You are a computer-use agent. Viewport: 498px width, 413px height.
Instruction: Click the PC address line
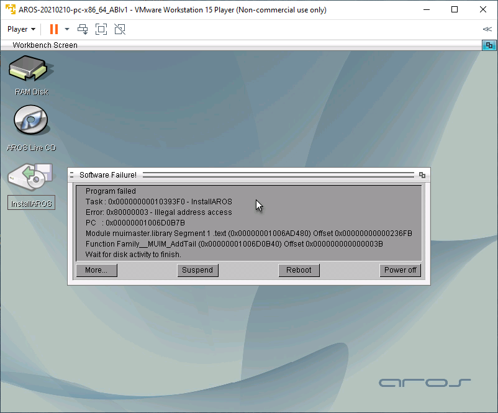[x=135, y=223]
